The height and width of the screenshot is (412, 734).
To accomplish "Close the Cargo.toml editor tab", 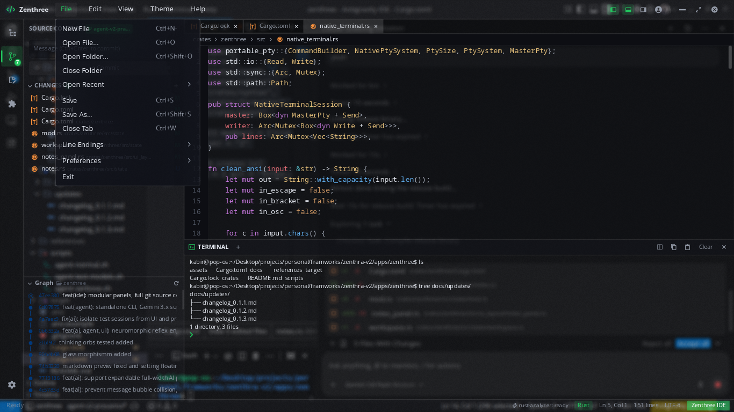I will coord(296,26).
